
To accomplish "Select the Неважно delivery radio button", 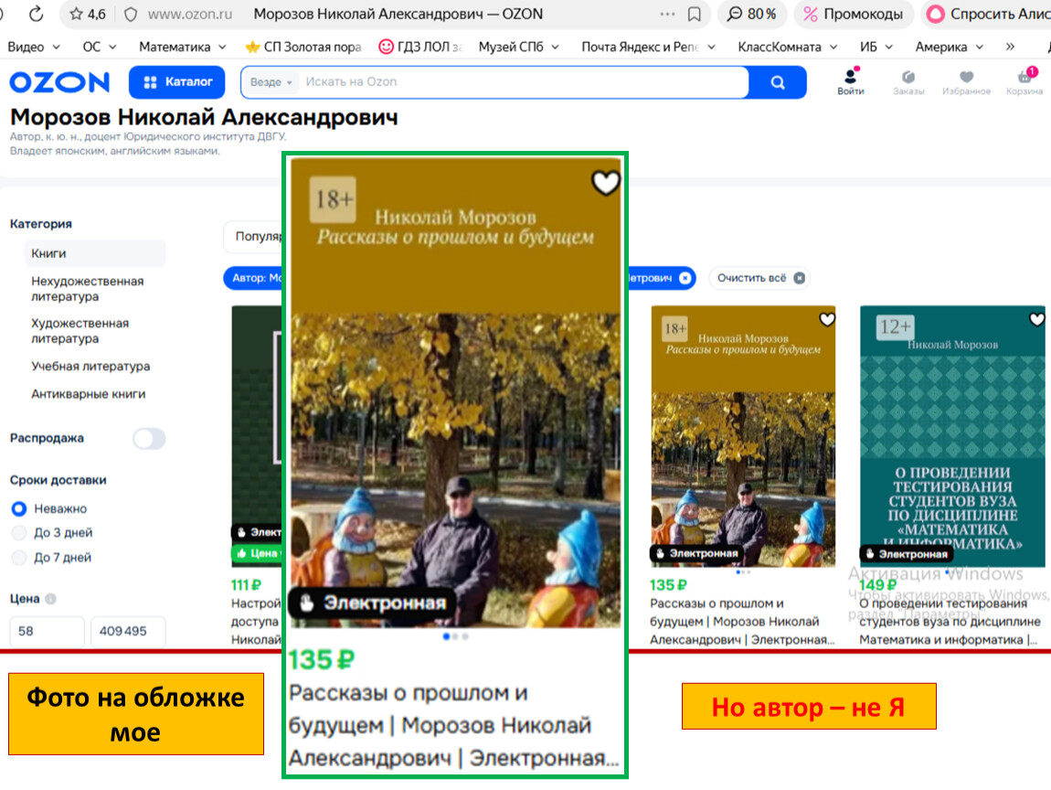I will click(x=18, y=508).
